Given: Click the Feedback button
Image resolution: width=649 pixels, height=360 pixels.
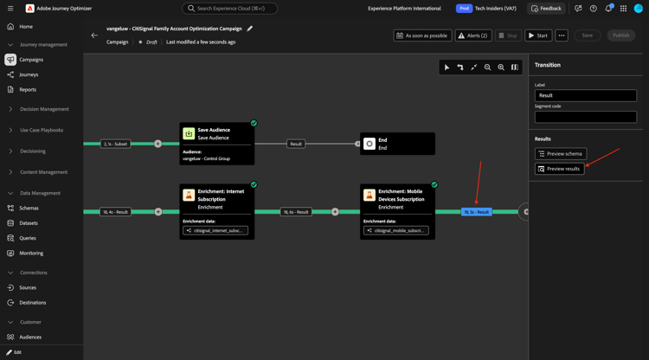Looking at the screenshot, I should point(546,9).
